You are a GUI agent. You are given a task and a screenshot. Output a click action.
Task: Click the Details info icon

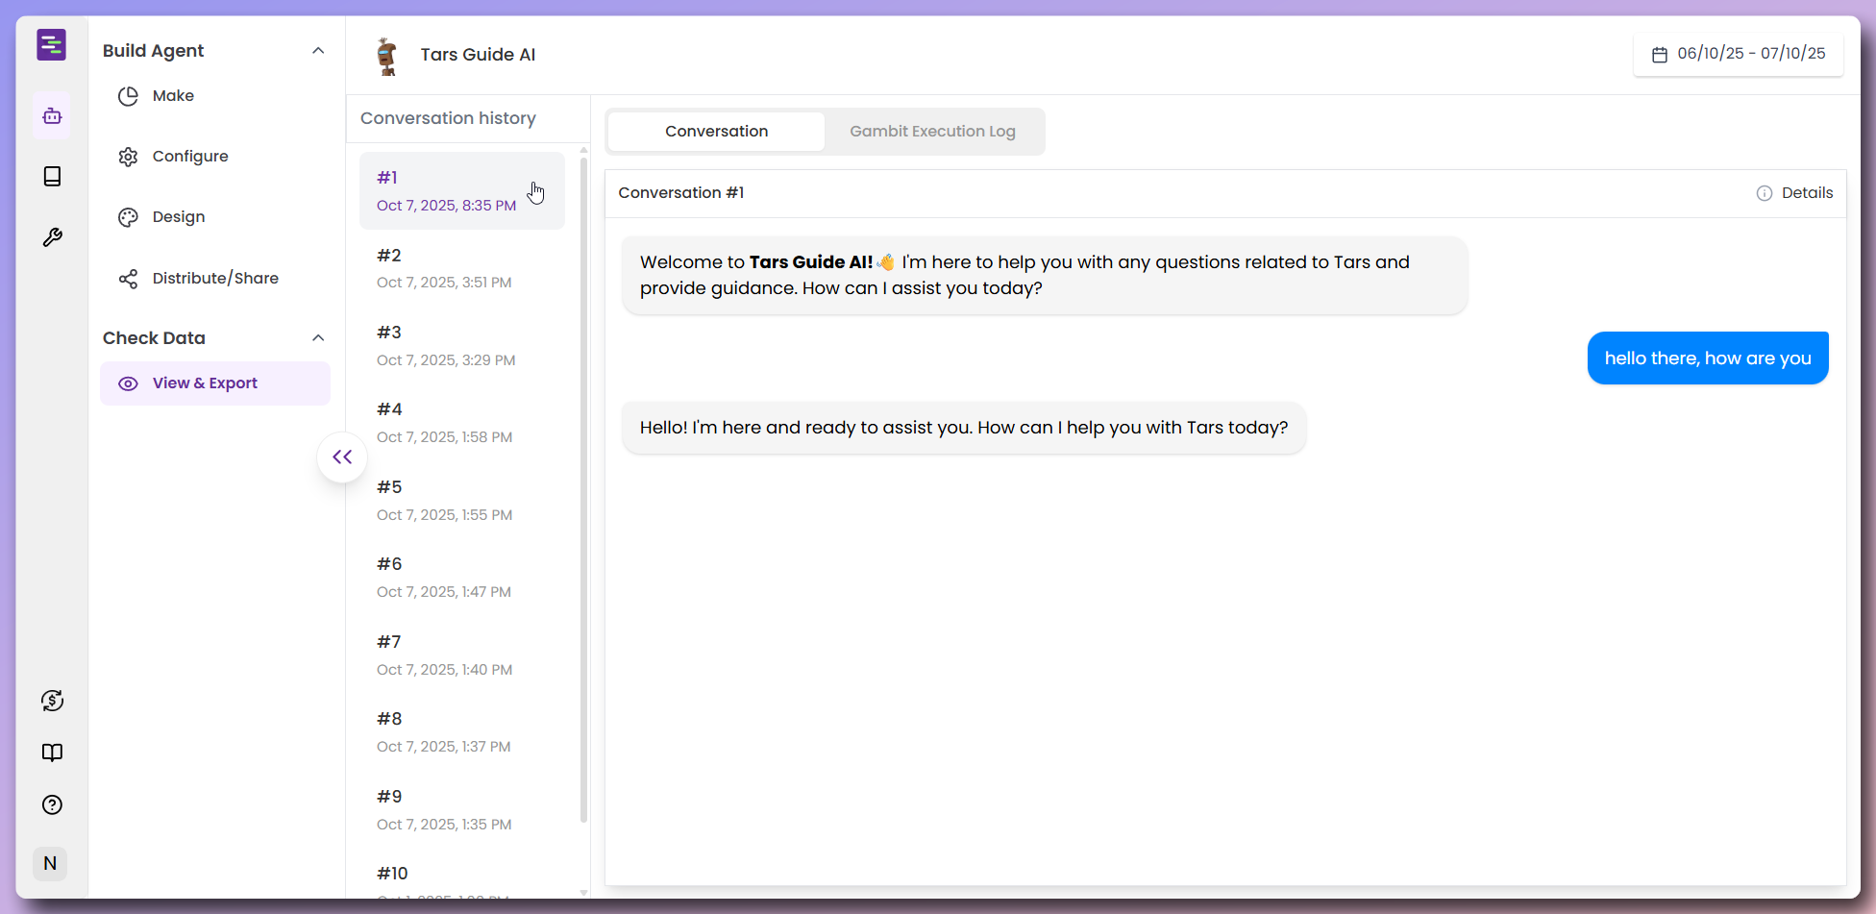pyautogui.click(x=1765, y=193)
